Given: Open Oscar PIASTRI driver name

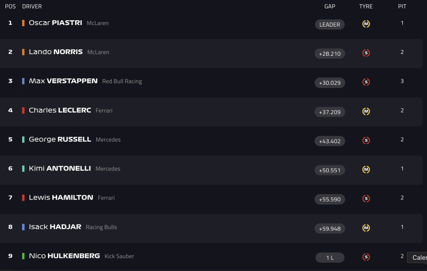Looking at the screenshot, I should [x=55, y=23].
